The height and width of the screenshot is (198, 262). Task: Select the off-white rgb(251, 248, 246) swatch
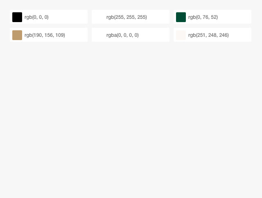tap(181, 35)
